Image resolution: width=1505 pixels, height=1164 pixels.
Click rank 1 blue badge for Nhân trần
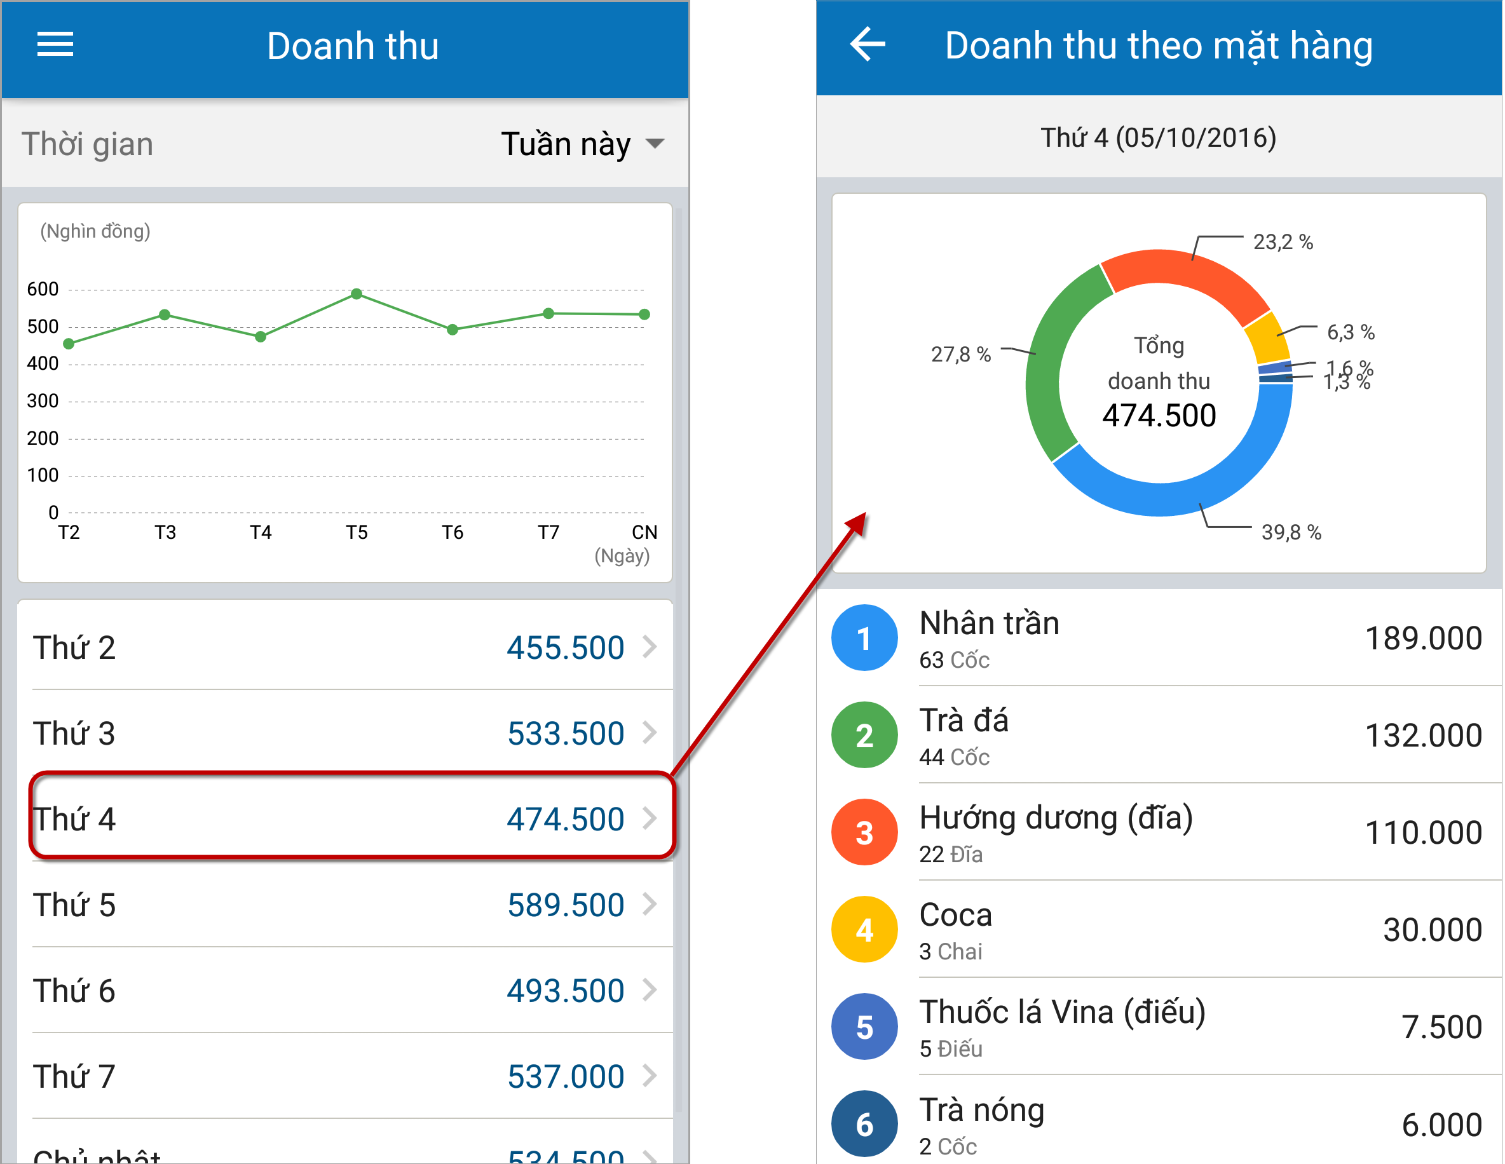864,638
